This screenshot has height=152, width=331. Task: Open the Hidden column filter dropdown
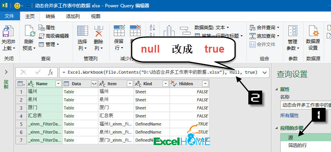tap(205, 84)
